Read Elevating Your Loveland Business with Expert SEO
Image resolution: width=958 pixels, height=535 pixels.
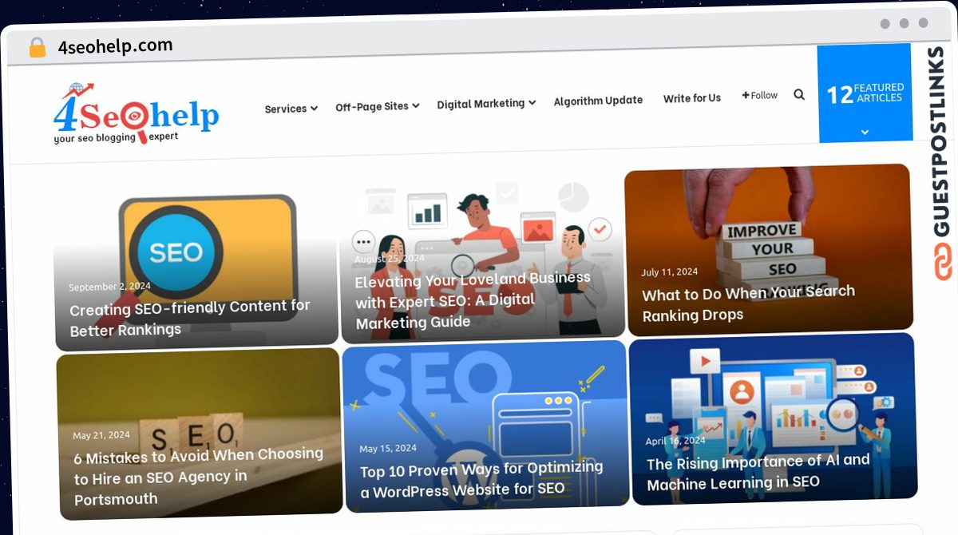[x=473, y=301]
